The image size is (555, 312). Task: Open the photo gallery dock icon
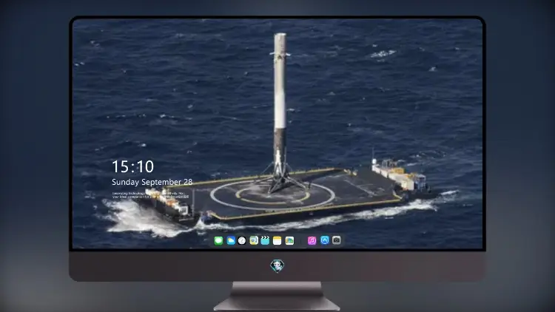tap(289, 240)
